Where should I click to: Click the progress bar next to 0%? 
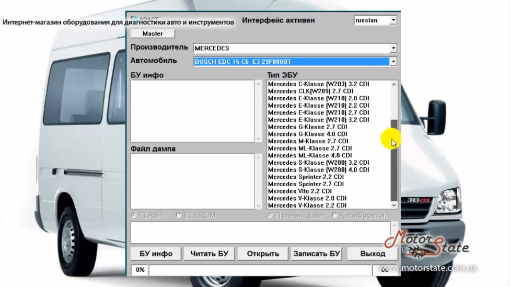tap(260, 270)
